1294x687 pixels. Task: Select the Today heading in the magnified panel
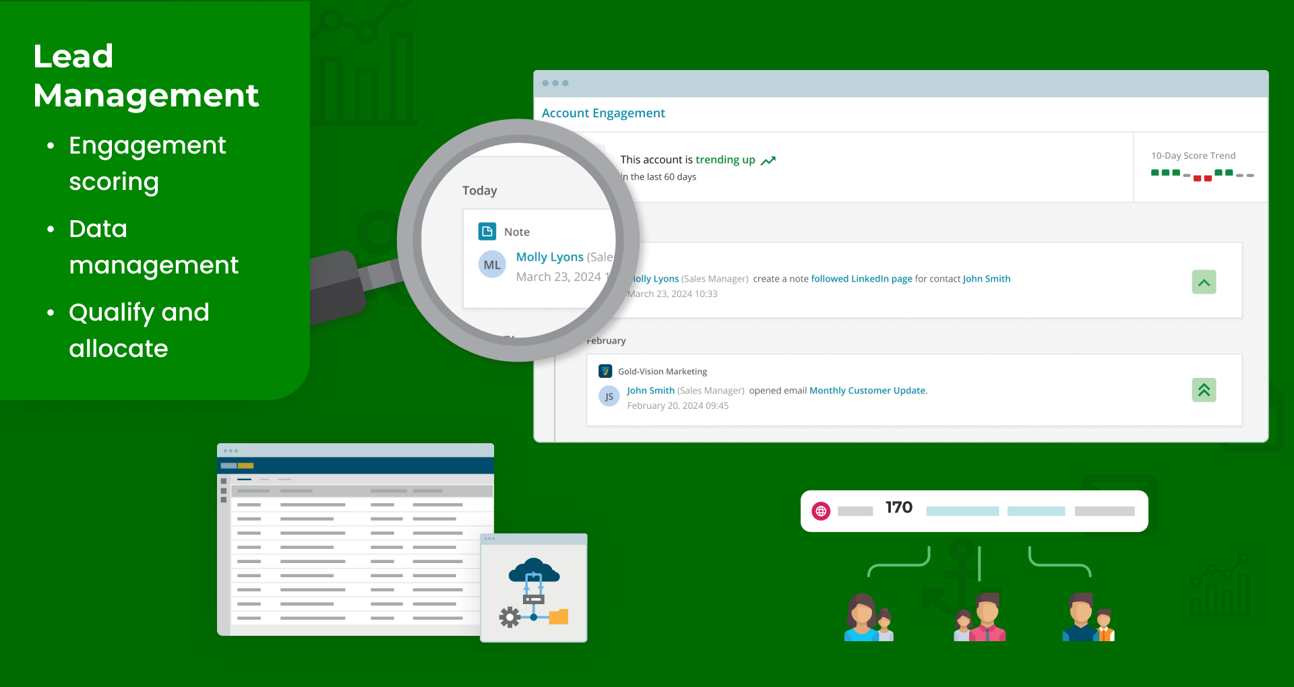pos(479,191)
